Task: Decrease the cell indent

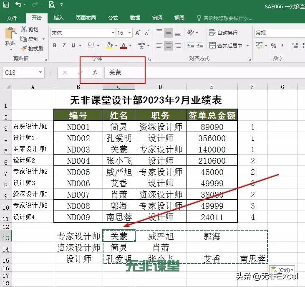Action: tap(191, 46)
